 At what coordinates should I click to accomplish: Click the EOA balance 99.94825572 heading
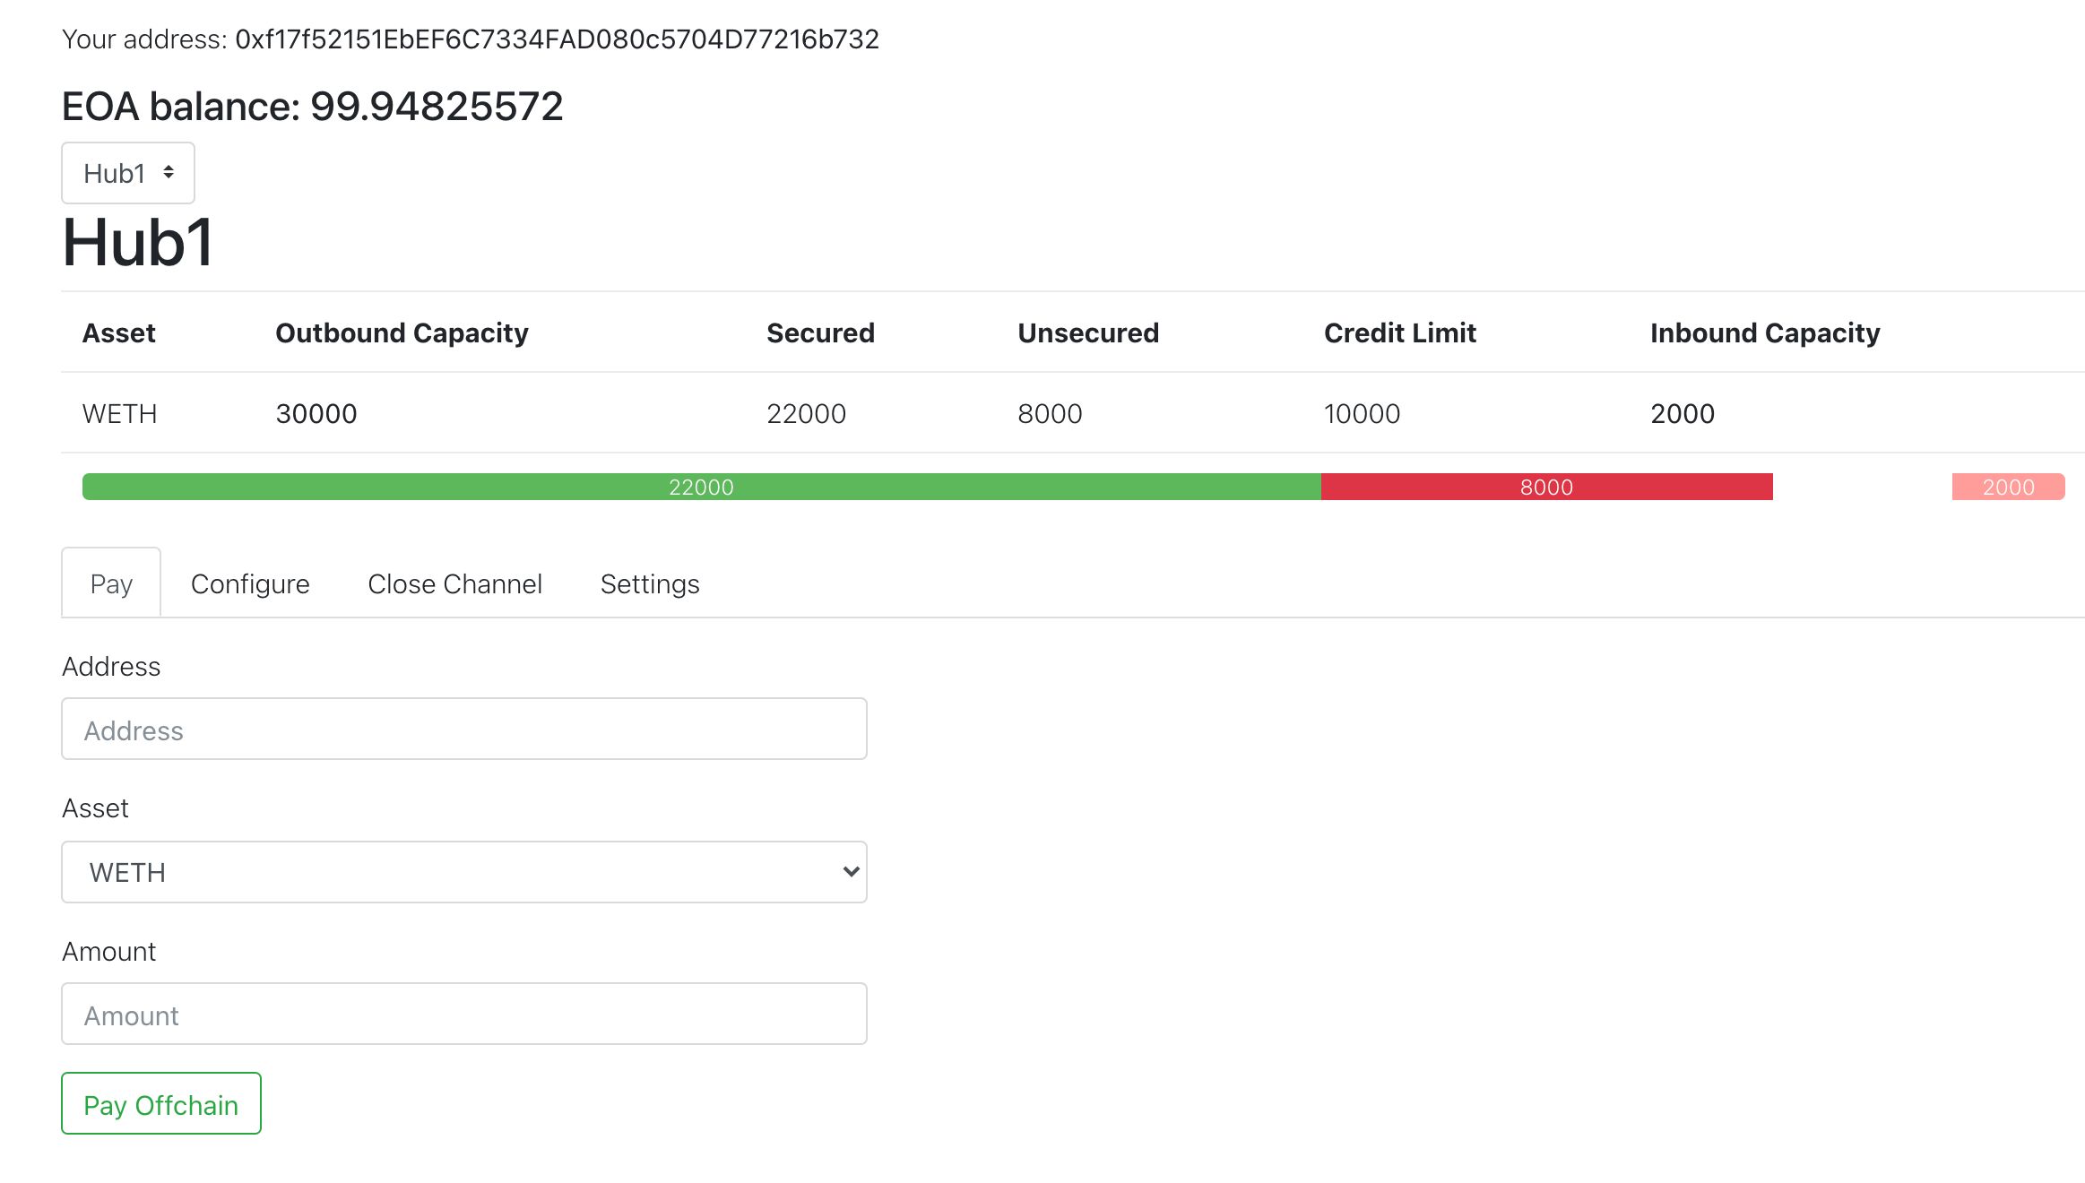pyautogui.click(x=312, y=107)
